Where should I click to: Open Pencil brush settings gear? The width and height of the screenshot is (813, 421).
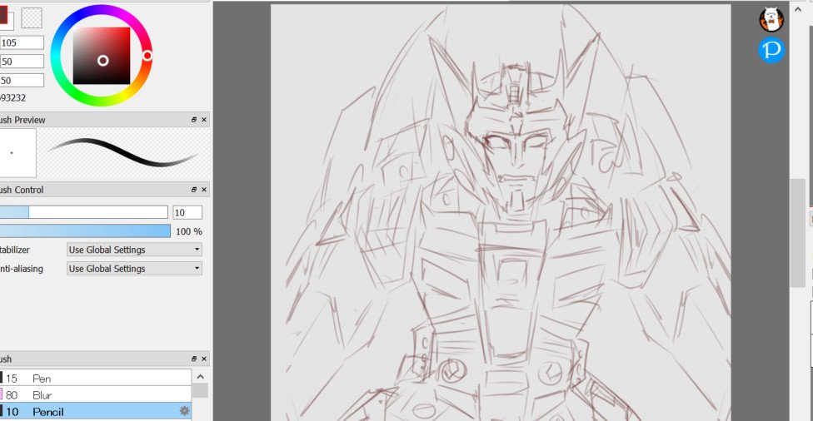pos(184,411)
